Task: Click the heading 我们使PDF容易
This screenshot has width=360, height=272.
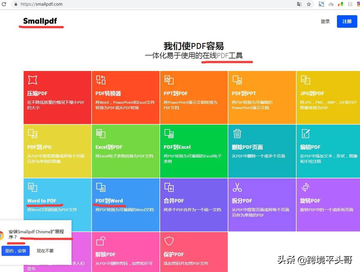Action: (194, 46)
